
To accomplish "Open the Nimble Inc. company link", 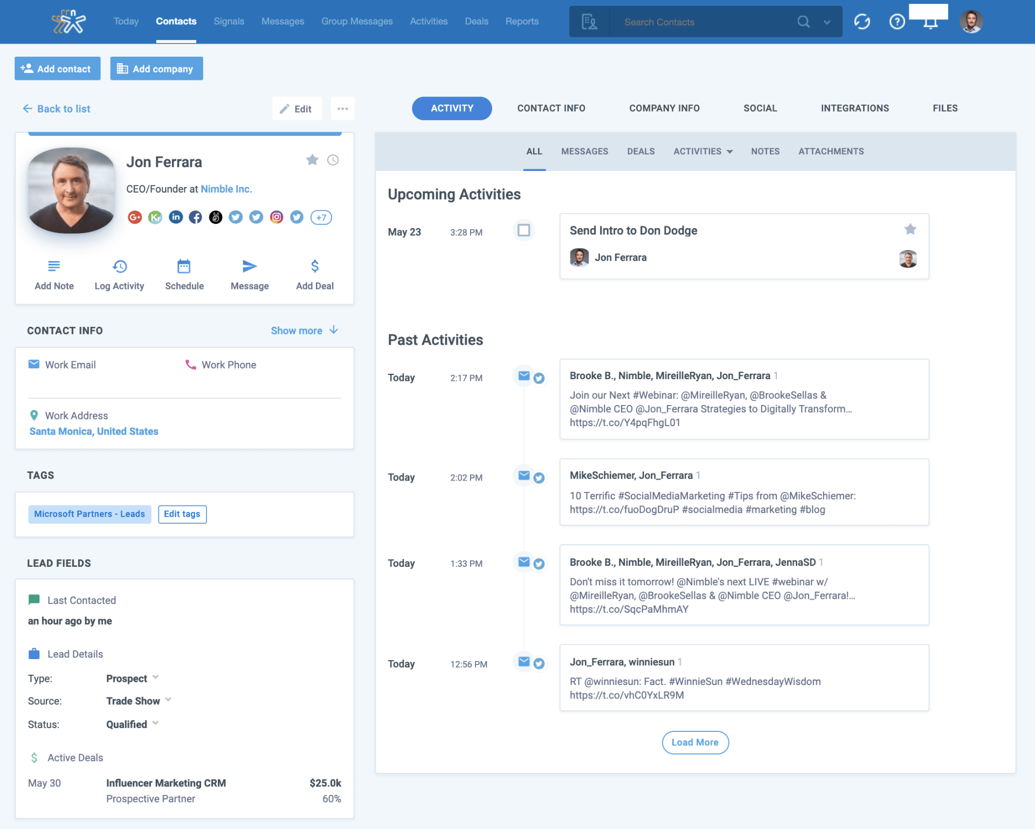I will pyautogui.click(x=226, y=189).
